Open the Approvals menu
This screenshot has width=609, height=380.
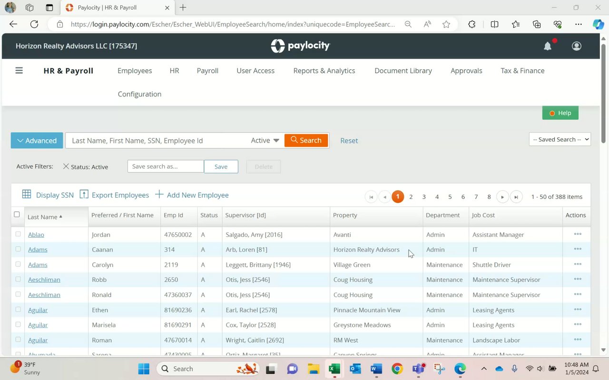pos(466,71)
